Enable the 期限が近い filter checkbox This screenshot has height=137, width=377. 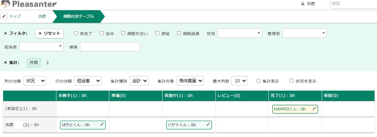(123, 33)
